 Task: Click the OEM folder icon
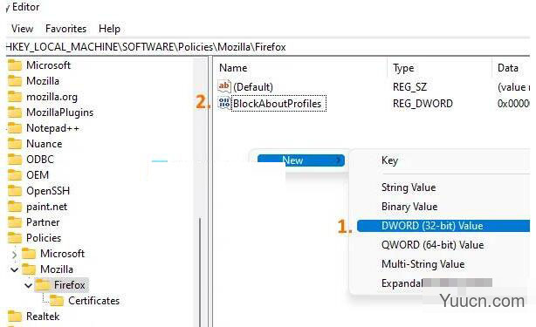pos(15,175)
